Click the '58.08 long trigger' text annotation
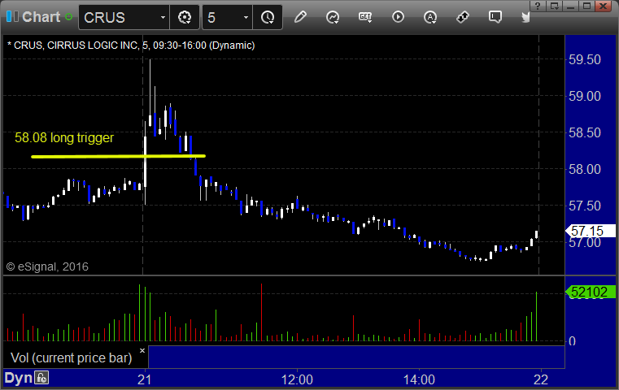 [x=64, y=137]
